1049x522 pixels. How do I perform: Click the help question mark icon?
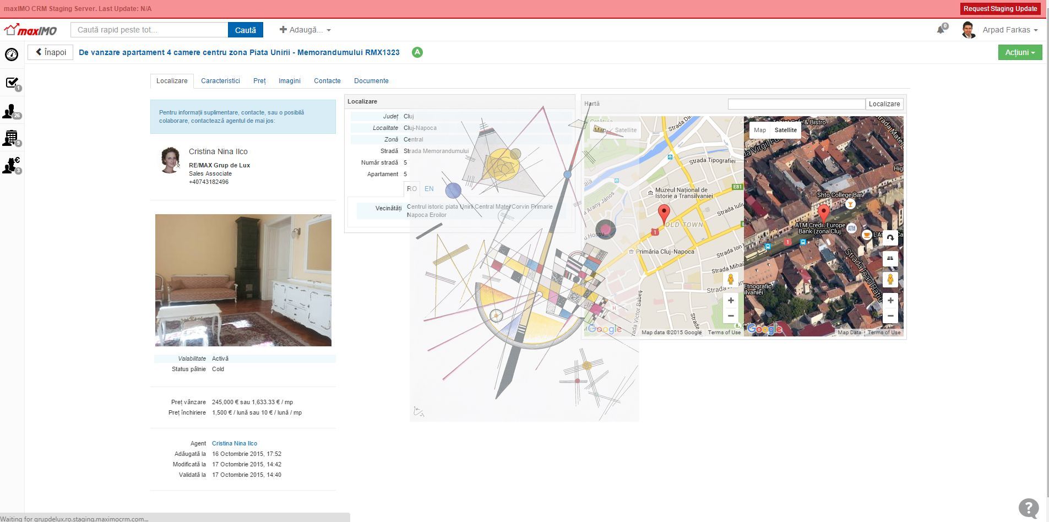click(x=1028, y=508)
